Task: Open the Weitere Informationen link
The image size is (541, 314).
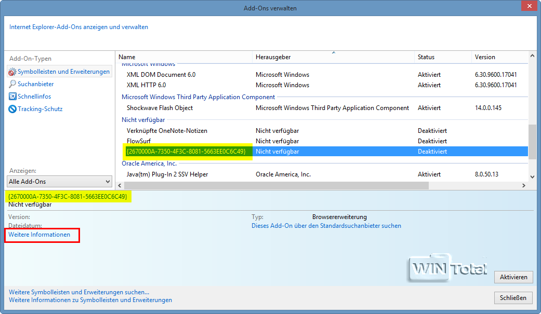Action: (x=39, y=235)
